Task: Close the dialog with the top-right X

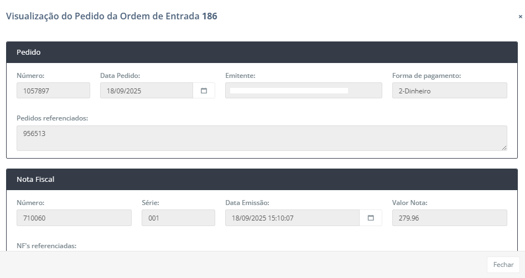Action: (520, 17)
